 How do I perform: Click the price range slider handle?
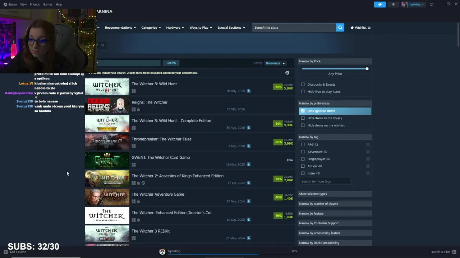pyautogui.click(x=367, y=68)
